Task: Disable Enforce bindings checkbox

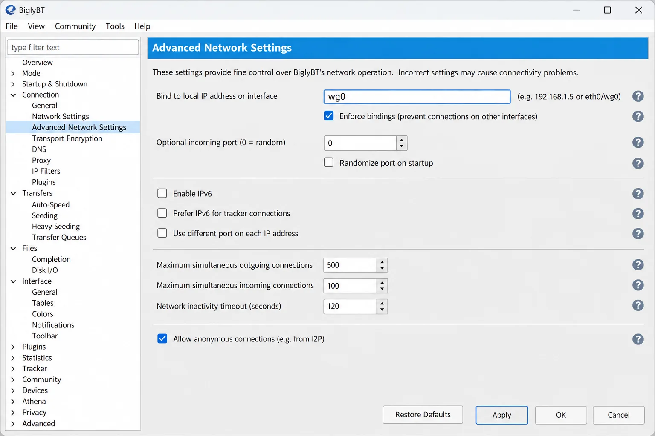Action: click(x=329, y=116)
